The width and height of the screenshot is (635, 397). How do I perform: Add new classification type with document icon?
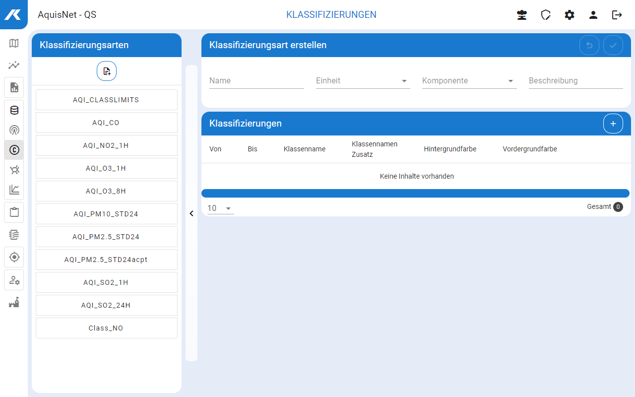107,71
